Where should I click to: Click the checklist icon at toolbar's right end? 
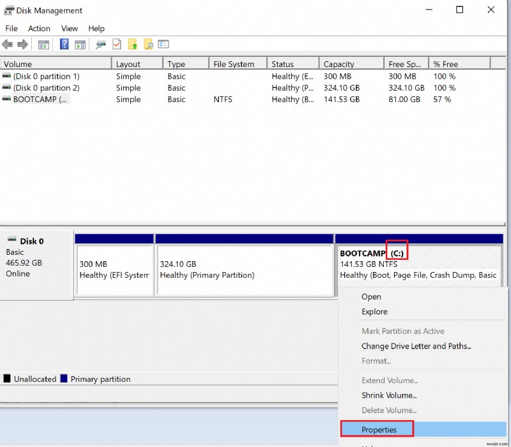pos(164,44)
